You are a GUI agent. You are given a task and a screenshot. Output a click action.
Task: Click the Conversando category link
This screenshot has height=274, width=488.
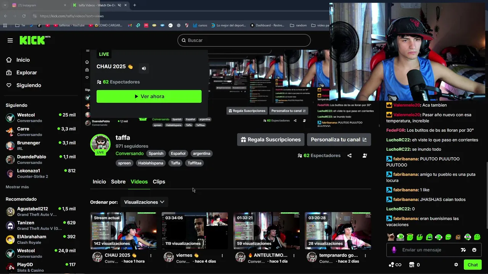pos(130,153)
